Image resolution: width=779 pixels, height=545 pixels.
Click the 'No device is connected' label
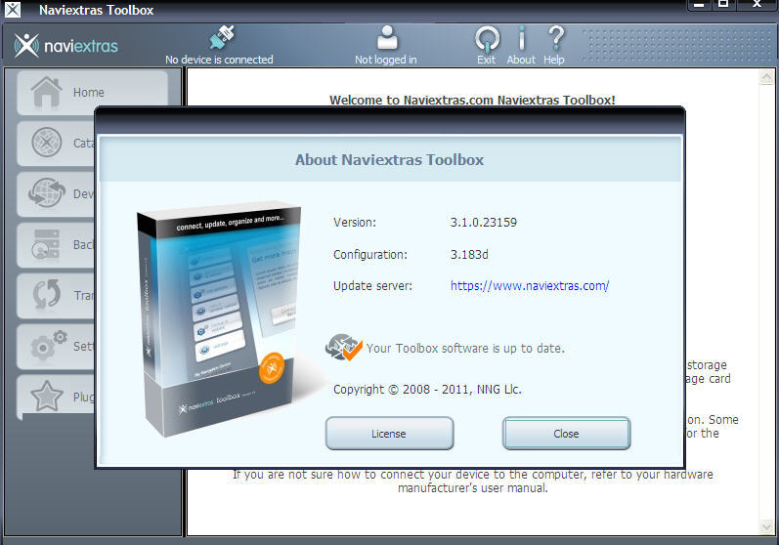219,60
